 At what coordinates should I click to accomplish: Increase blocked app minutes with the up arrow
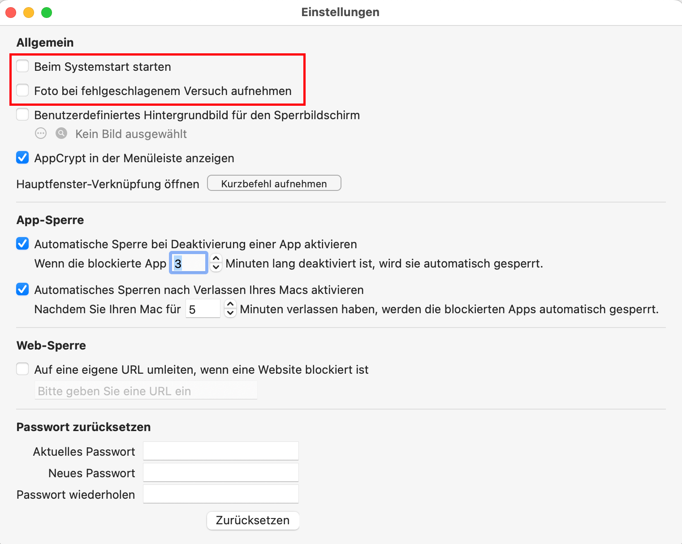pyautogui.click(x=216, y=259)
